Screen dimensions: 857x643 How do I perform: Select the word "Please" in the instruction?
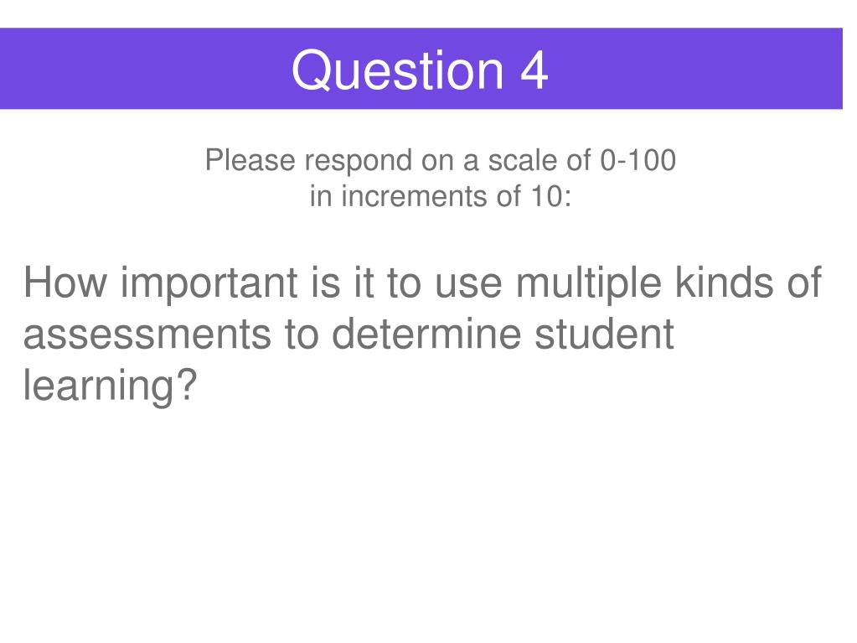click(250, 161)
